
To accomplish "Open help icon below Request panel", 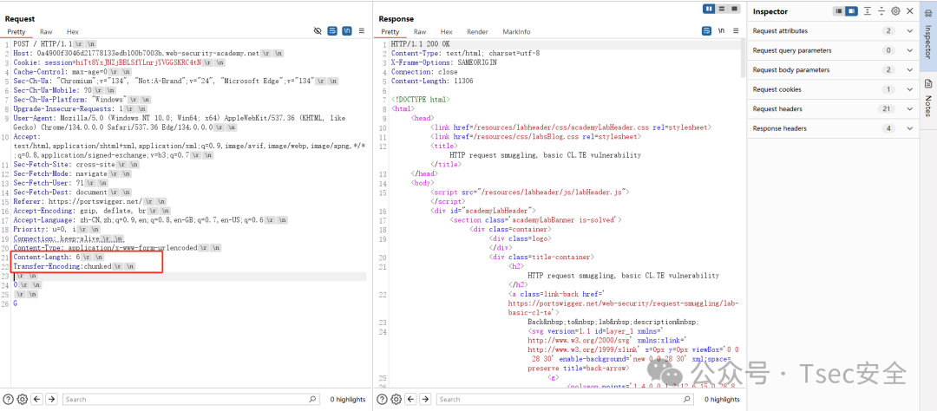I will (9, 399).
